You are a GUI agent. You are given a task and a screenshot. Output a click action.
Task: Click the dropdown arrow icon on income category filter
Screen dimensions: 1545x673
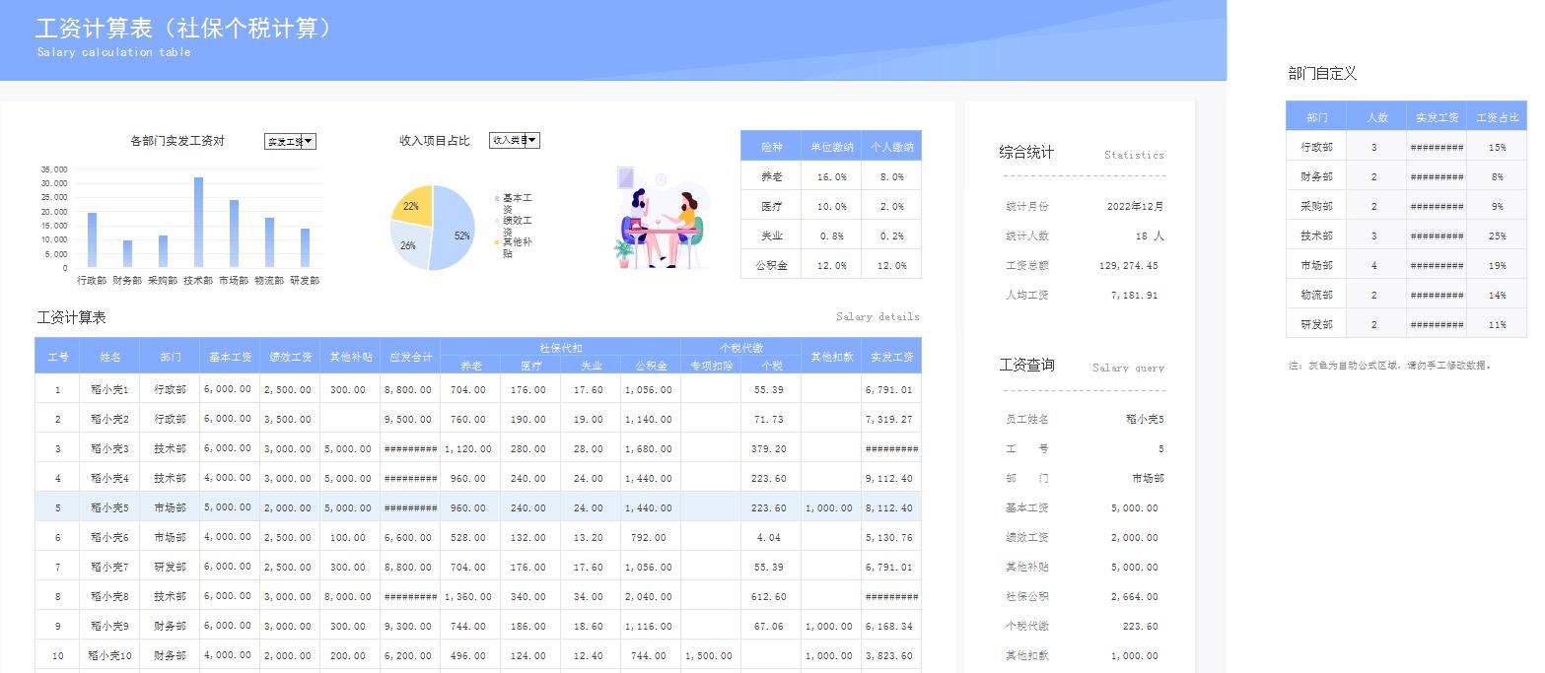(x=531, y=139)
